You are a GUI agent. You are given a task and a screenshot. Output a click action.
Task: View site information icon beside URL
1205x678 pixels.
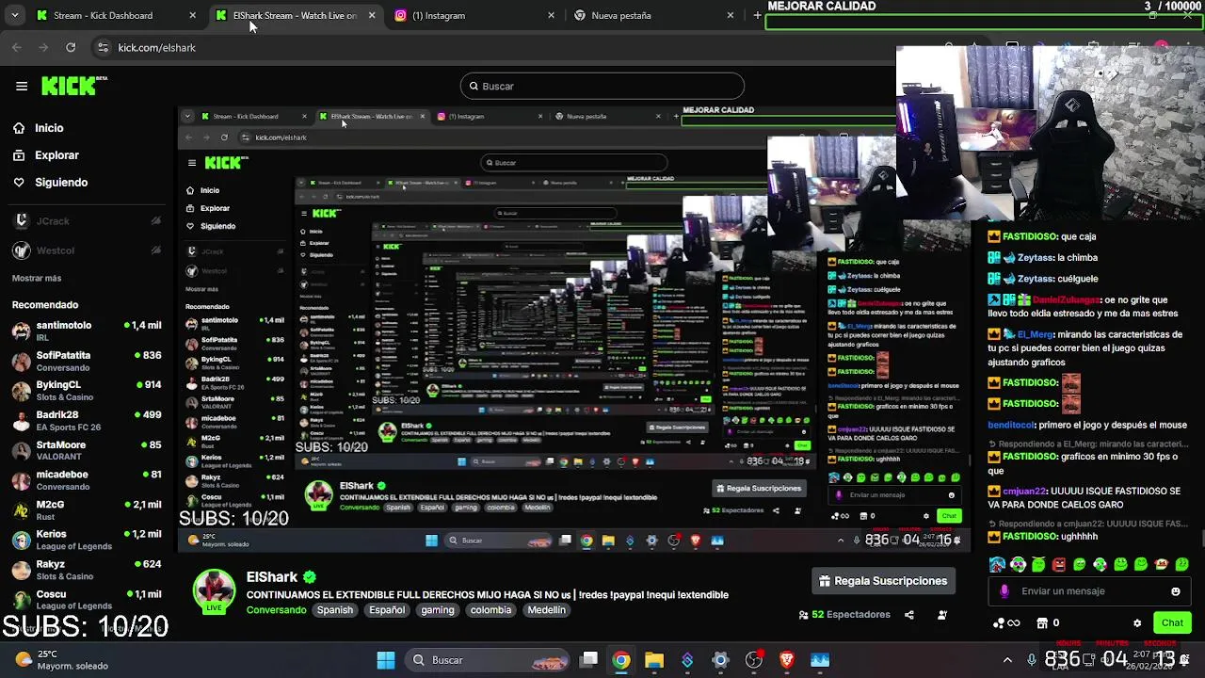(103, 47)
